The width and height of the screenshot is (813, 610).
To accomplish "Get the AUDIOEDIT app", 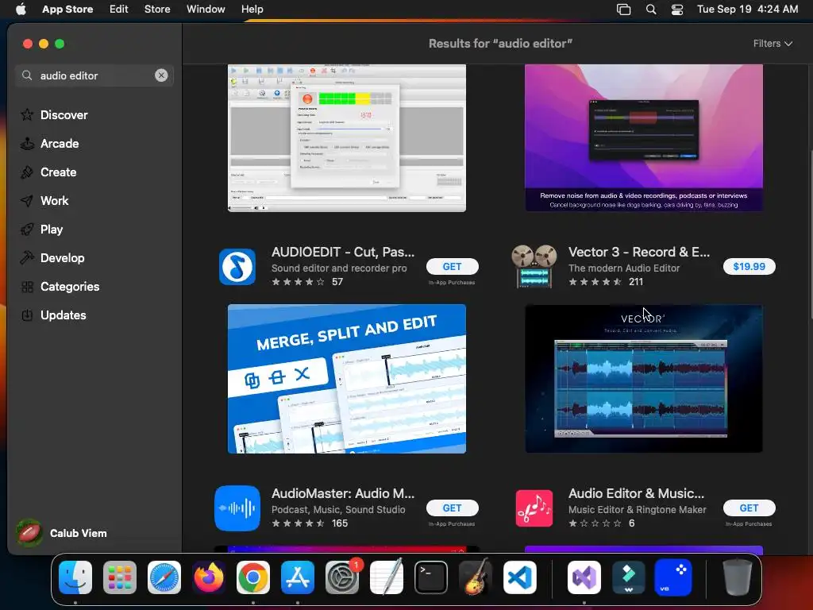I will tap(452, 267).
